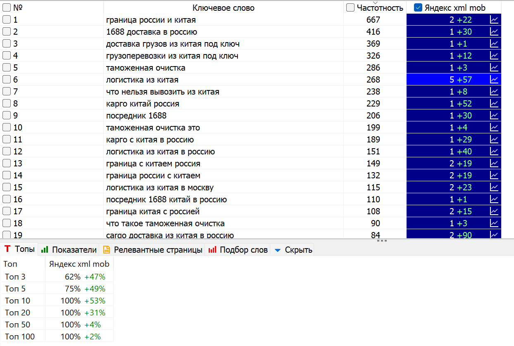This screenshot has height=346, width=514.
Task: Click the panel splitter handle dots
Action: coord(382,240)
